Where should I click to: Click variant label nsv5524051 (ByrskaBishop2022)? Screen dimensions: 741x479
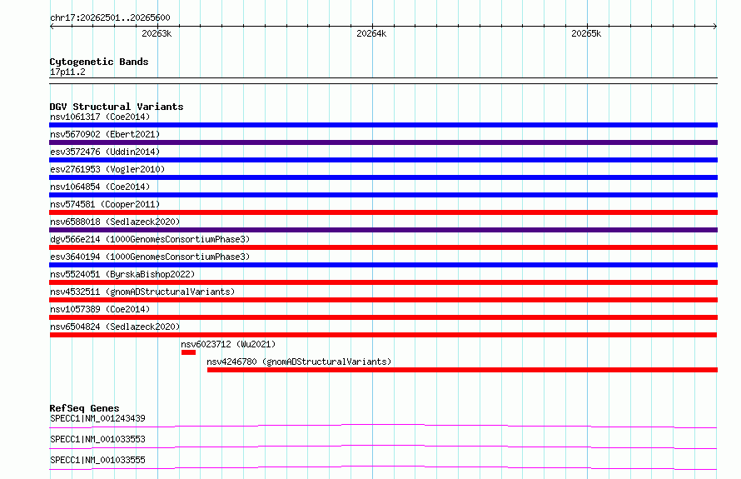click(x=122, y=274)
